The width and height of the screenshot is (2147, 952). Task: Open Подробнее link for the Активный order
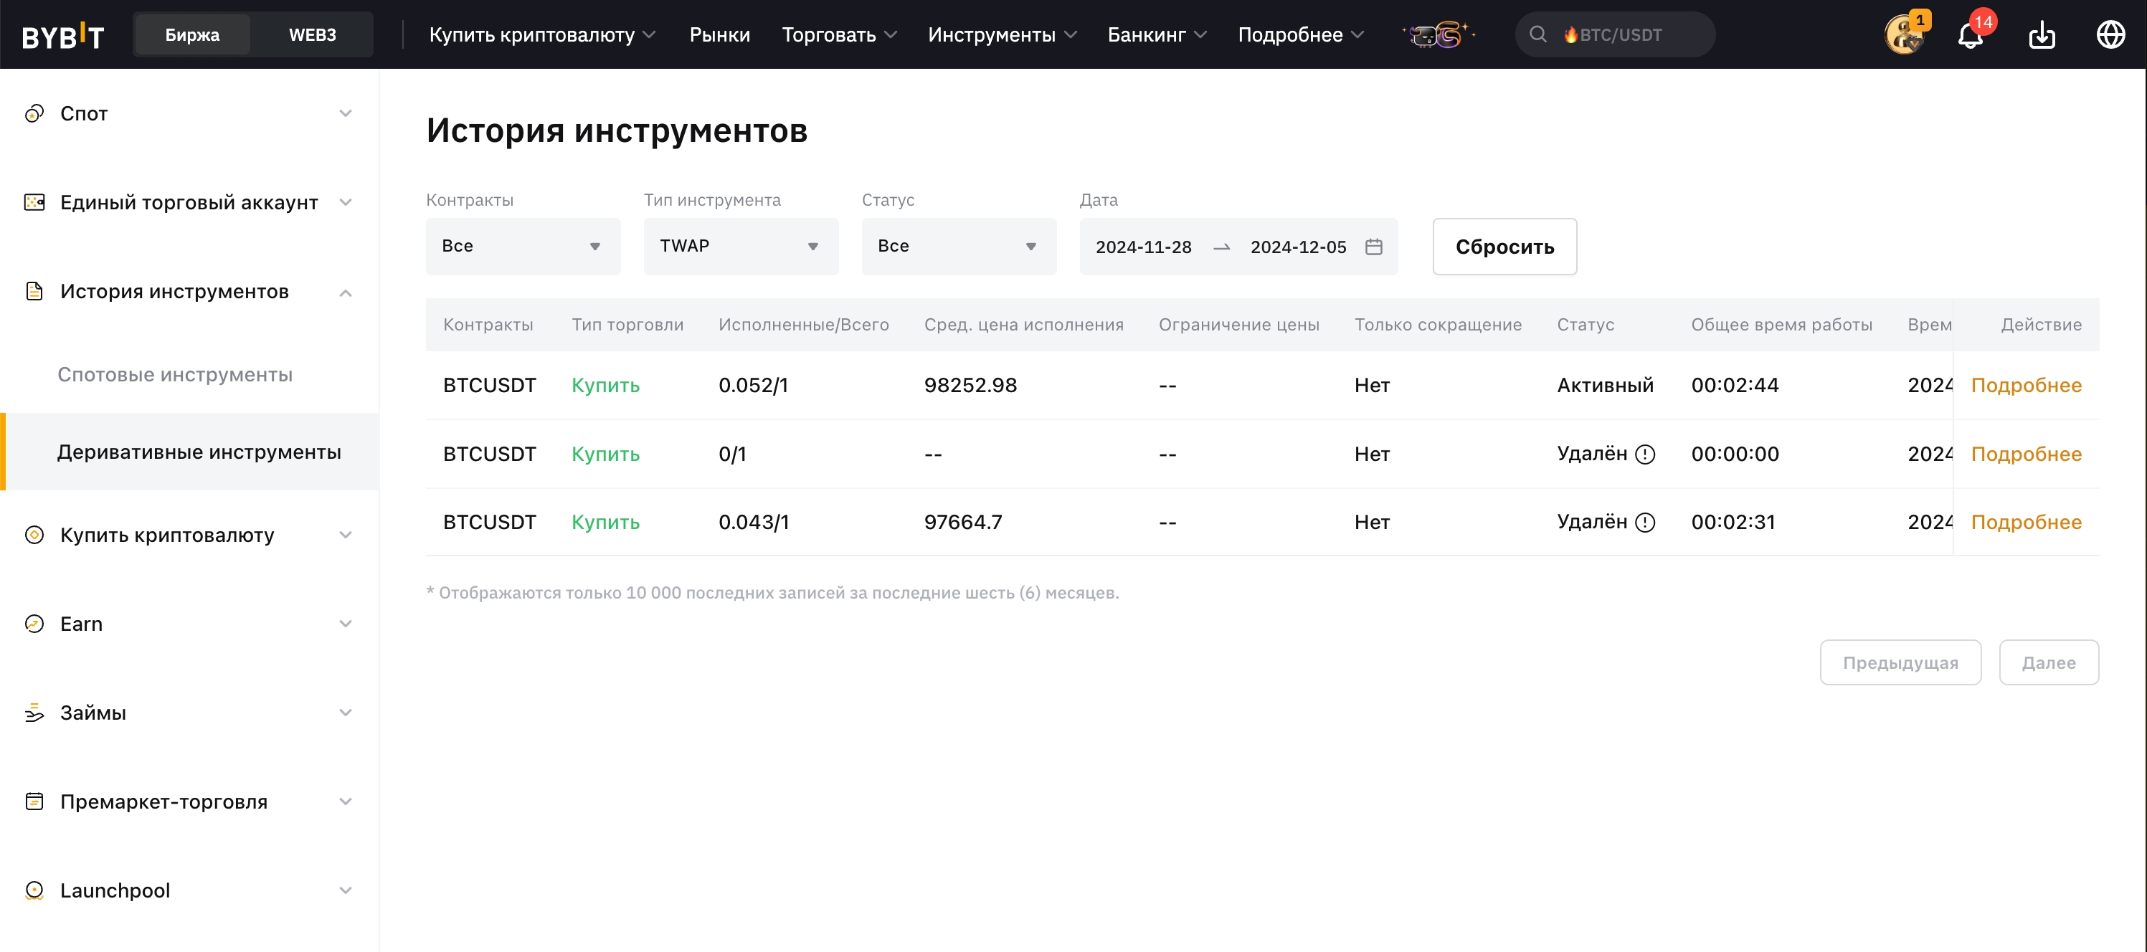click(2025, 385)
